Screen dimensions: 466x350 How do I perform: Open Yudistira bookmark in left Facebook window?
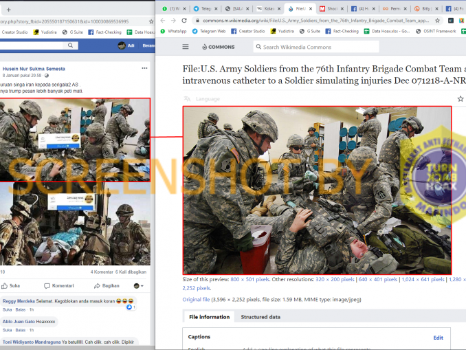click(x=45, y=32)
